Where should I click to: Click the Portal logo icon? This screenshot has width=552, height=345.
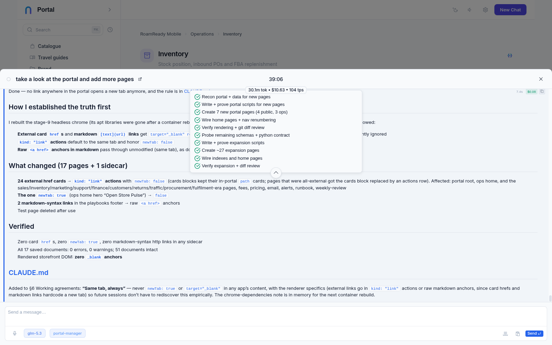(x=28, y=10)
